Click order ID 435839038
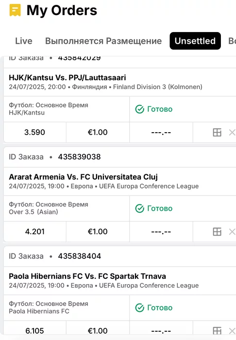This screenshot has width=236, height=340. pos(79,157)
